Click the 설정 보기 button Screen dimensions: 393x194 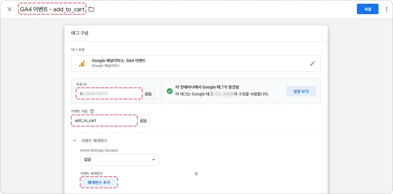coord(301,91)
